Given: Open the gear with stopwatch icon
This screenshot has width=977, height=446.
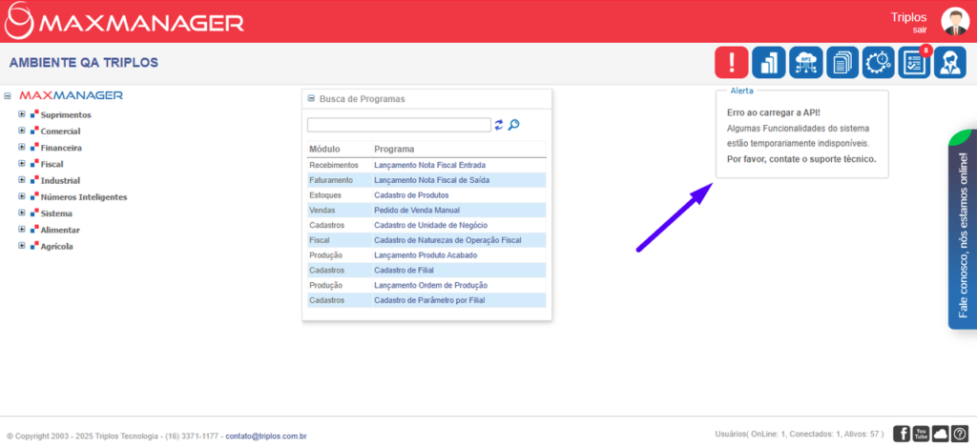Looking at the screenshot, I should click(x=879, y=62).
